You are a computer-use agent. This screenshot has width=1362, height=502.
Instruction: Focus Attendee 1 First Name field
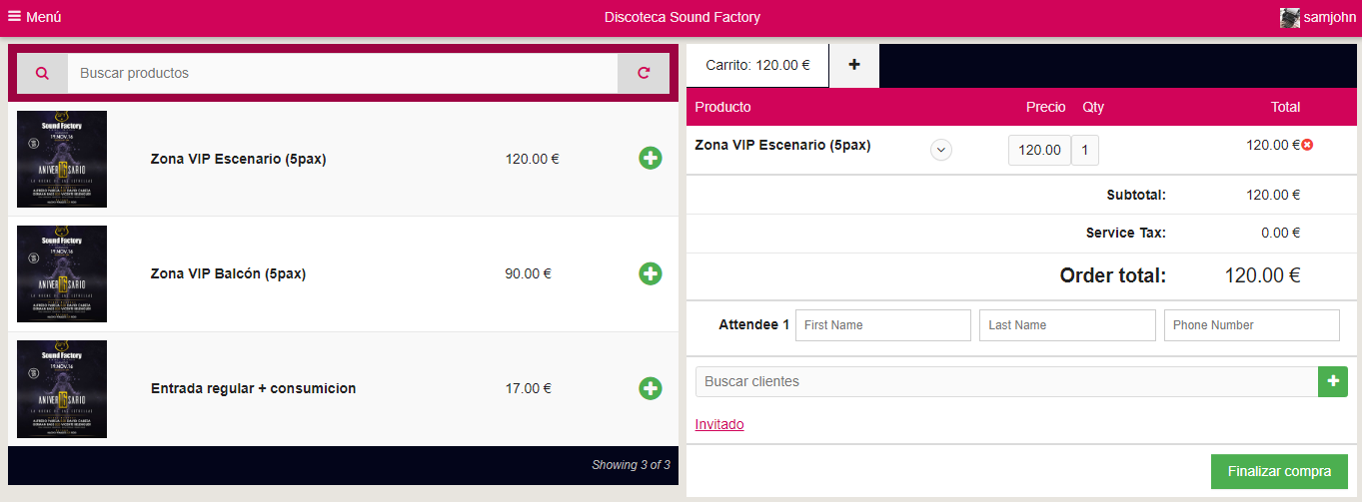pyautogui.click(x=883, y=325)
